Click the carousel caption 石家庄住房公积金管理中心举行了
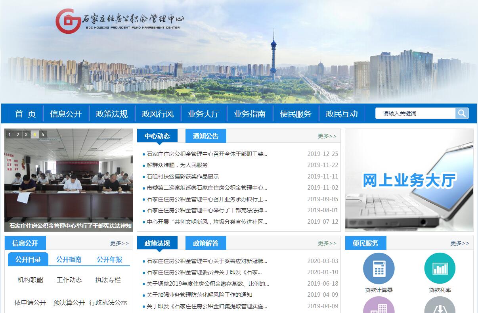The image size is (478, 313). 70,226
